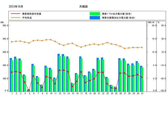Click the red irradiance marker for day 5
This screenshot has height=117, width=167.
coord(29,90)
